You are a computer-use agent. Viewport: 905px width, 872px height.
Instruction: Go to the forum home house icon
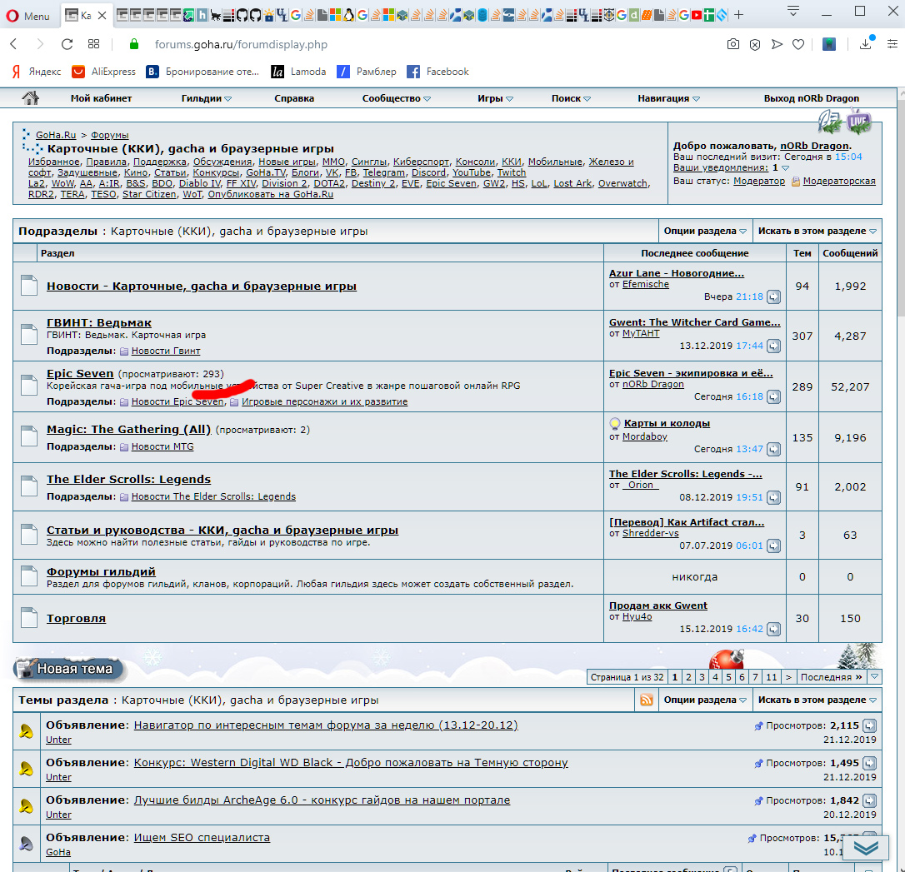coord(30,98)
